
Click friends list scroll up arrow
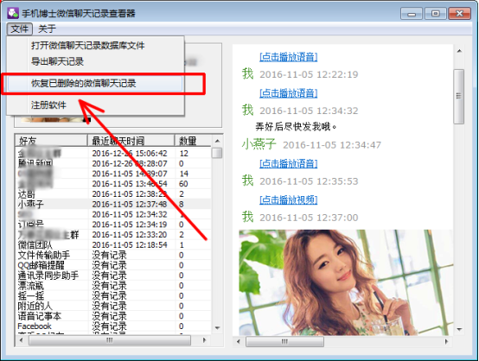click(x=217, y=141)
